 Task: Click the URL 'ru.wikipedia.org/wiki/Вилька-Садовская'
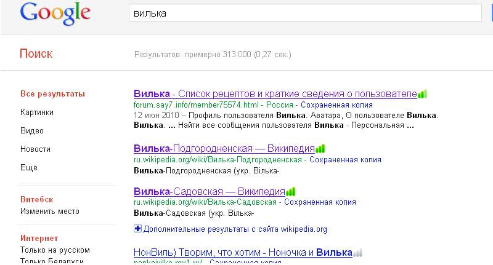(205, 202)
